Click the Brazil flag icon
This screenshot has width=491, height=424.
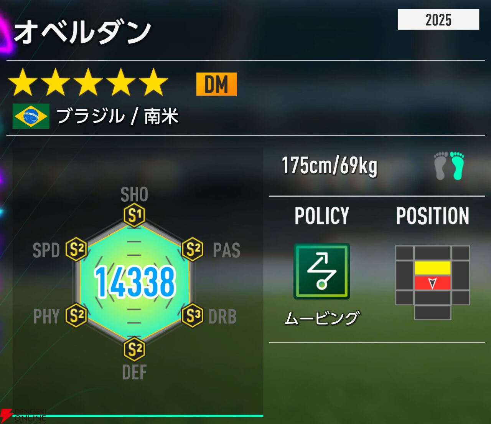tap(31, 116)
